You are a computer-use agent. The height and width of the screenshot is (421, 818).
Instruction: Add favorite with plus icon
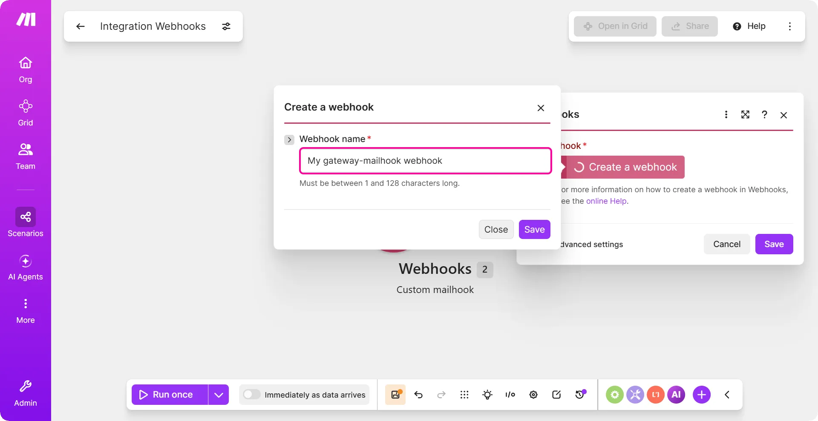pos(702,395)
